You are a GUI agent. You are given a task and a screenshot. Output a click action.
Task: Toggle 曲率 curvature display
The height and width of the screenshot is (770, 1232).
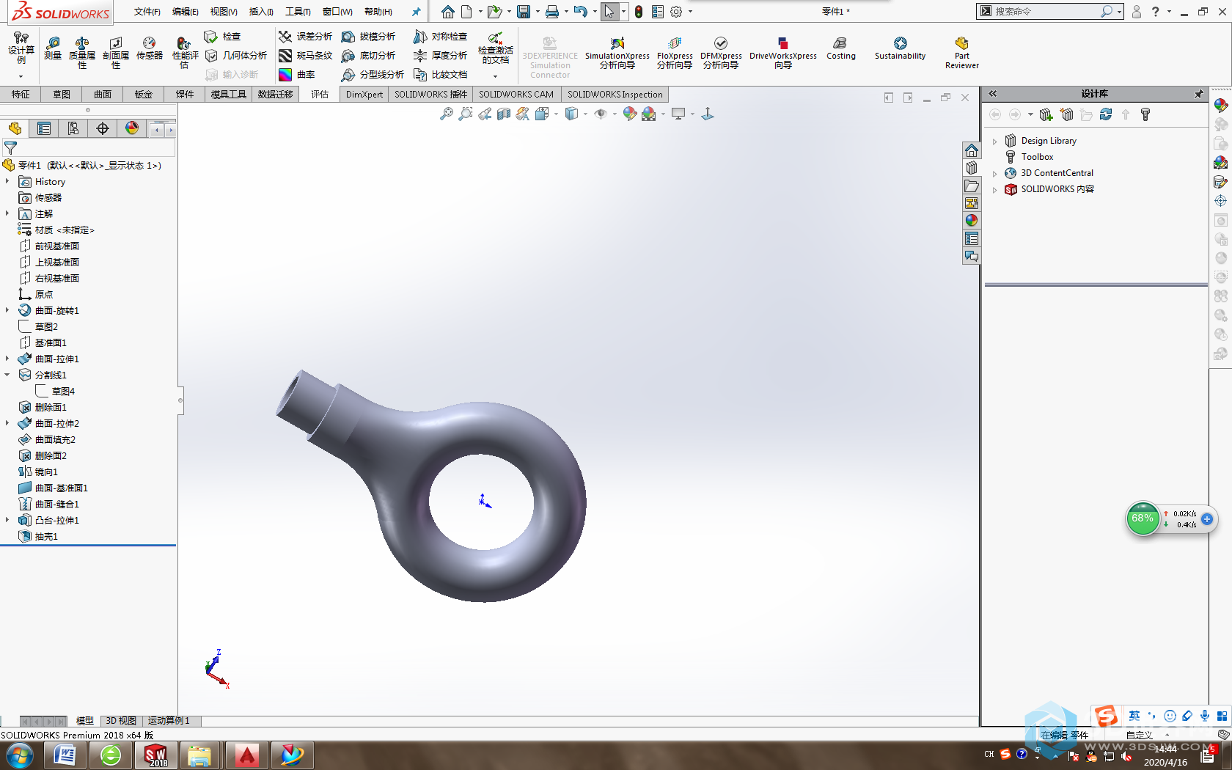[297, 74]
